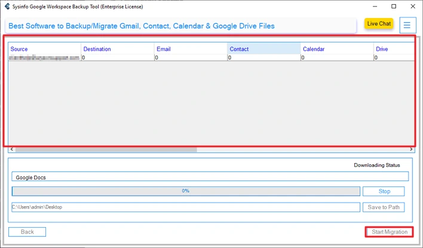Click the horizontal scrollbar right arrow
The image size is (423, 248).
coord(411,149)
